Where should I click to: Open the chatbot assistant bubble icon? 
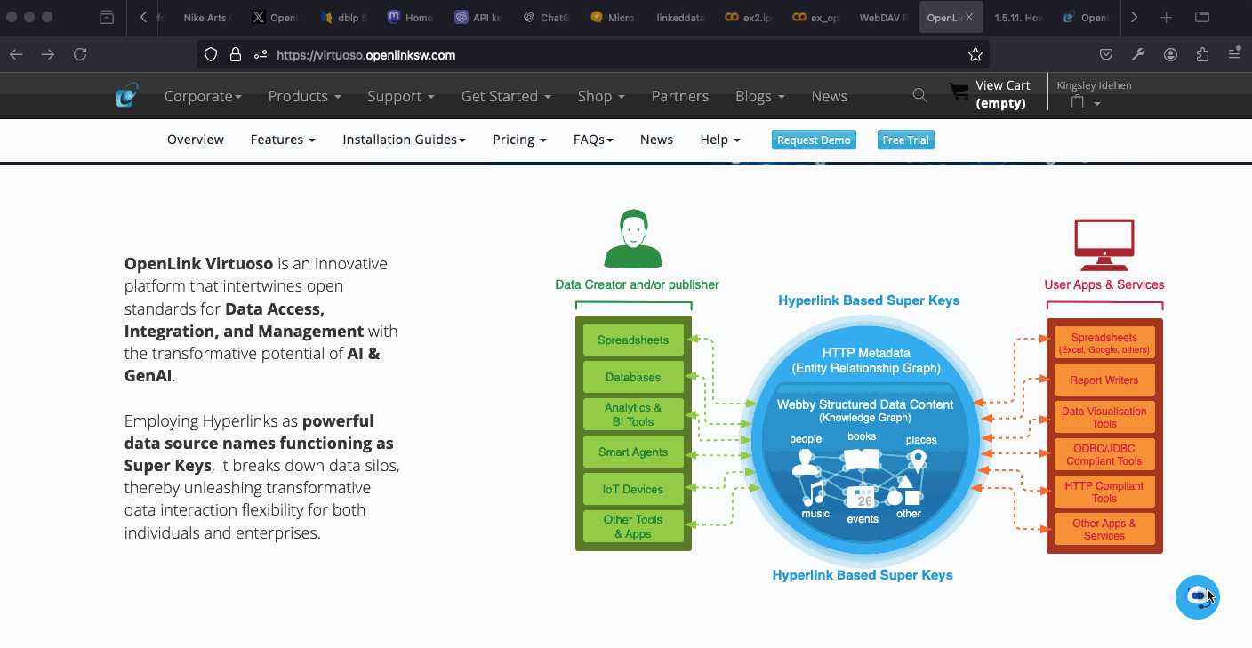(1197, 596)
